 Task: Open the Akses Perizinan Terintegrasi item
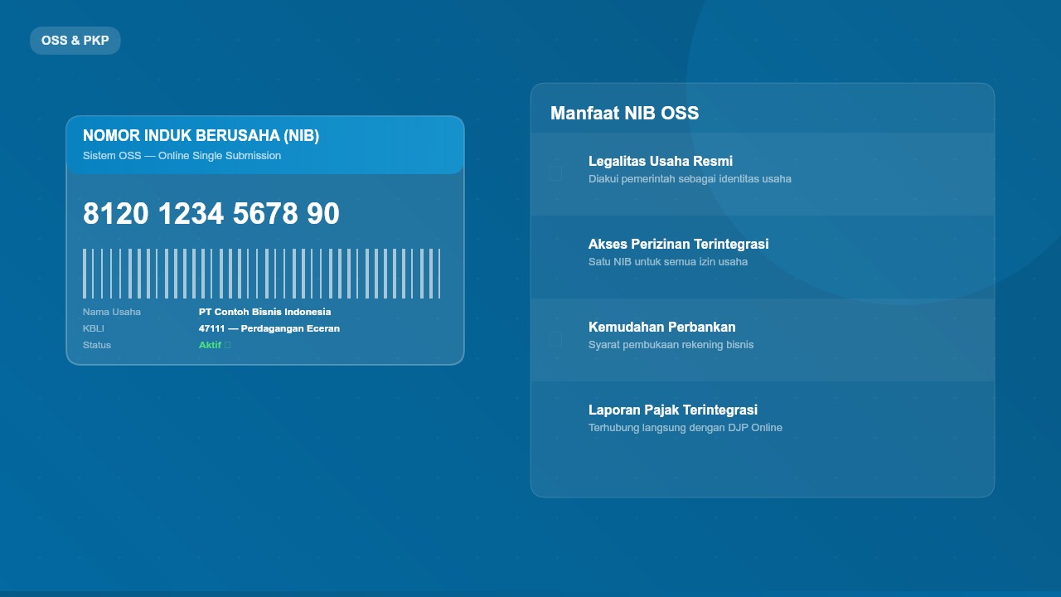click(x=763, y=257)
